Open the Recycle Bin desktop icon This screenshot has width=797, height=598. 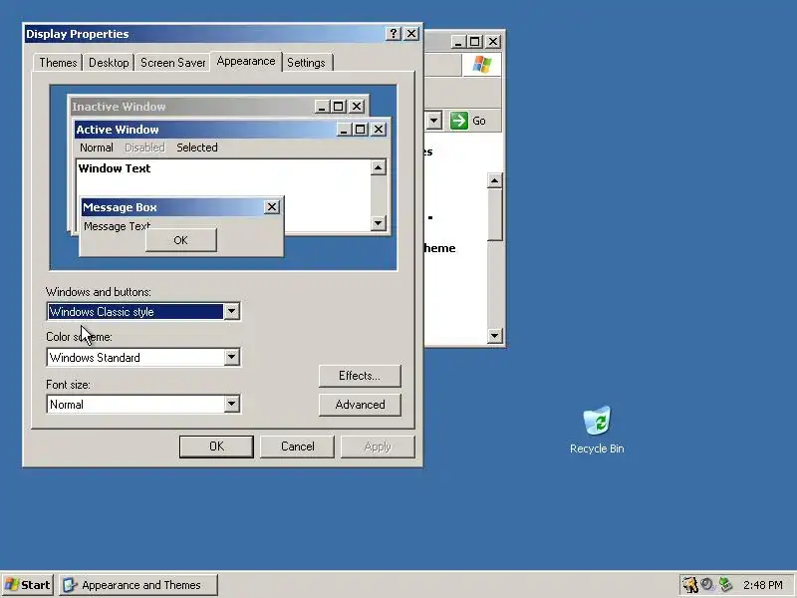597,429
